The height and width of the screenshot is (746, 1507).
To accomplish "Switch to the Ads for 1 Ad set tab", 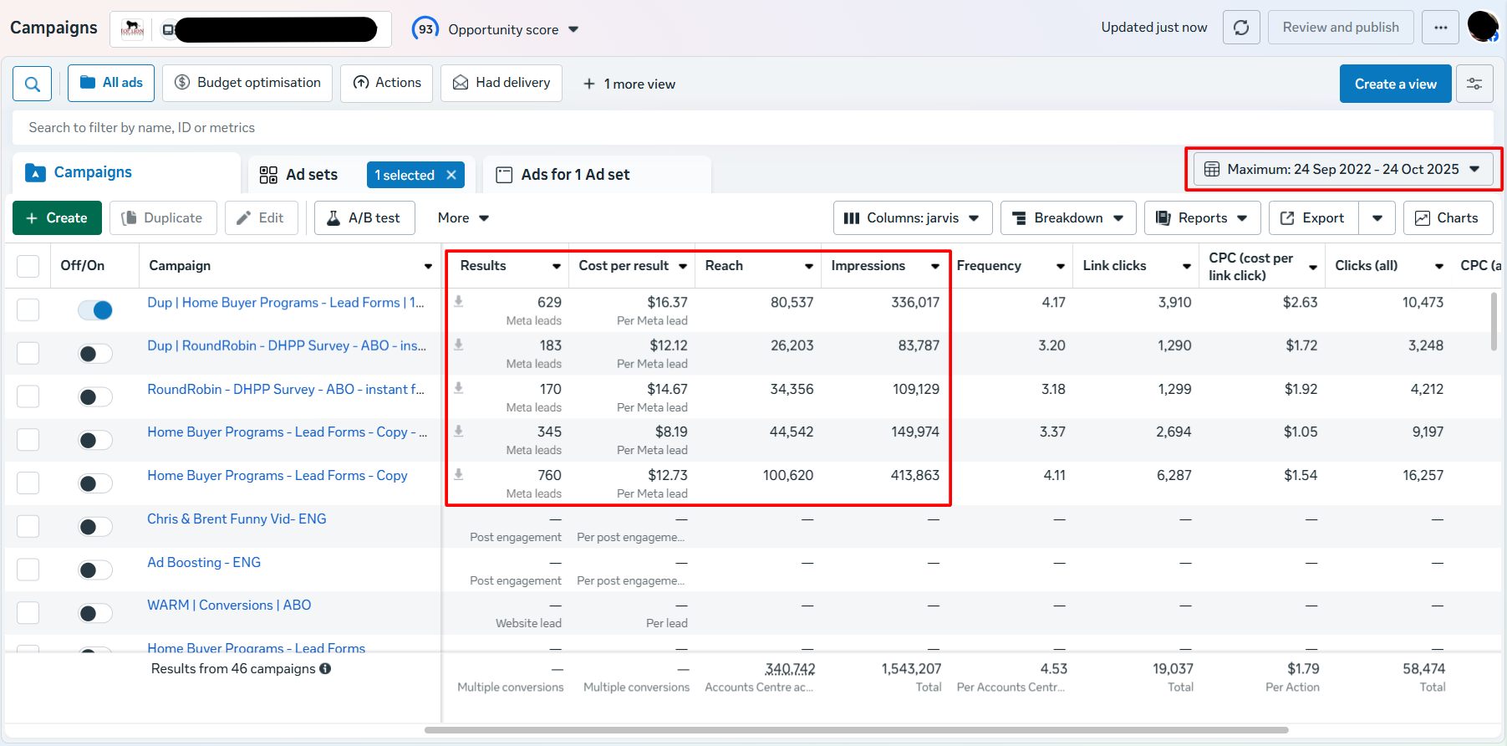I will click(597, 175).
